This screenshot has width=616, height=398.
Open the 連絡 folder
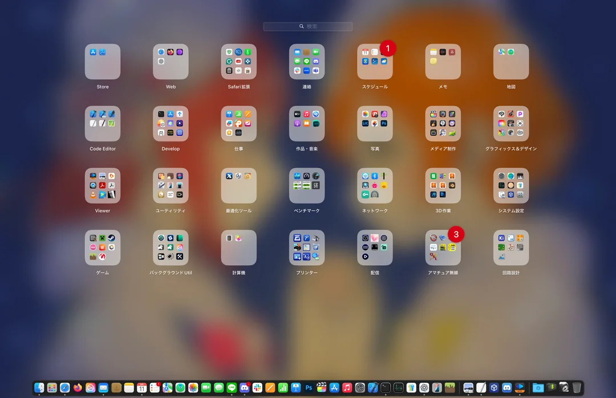tap(307, 62)
